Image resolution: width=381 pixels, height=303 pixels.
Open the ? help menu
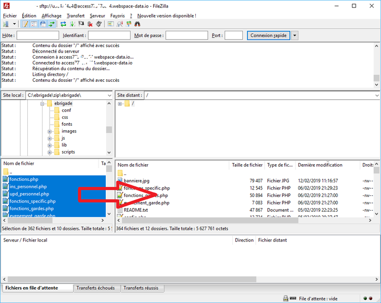pos(131,16)
